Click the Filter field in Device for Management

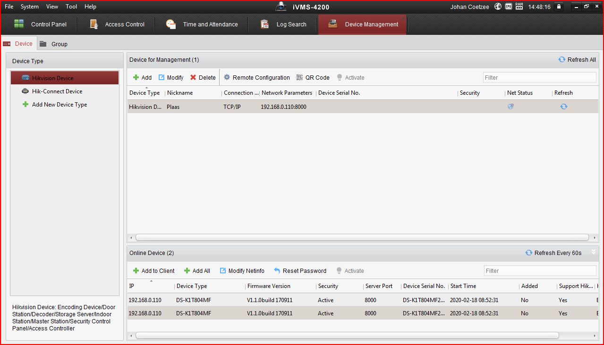coord(539,78)
